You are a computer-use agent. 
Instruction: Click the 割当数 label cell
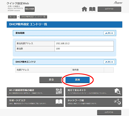tap(35, 49)
